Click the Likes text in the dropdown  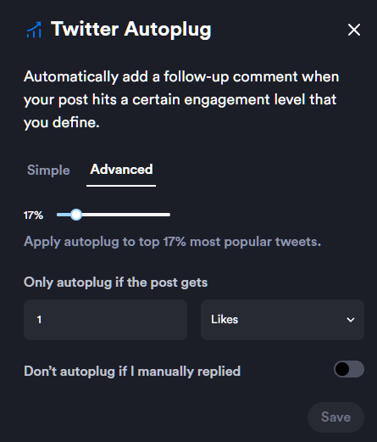tap(225, 320)
